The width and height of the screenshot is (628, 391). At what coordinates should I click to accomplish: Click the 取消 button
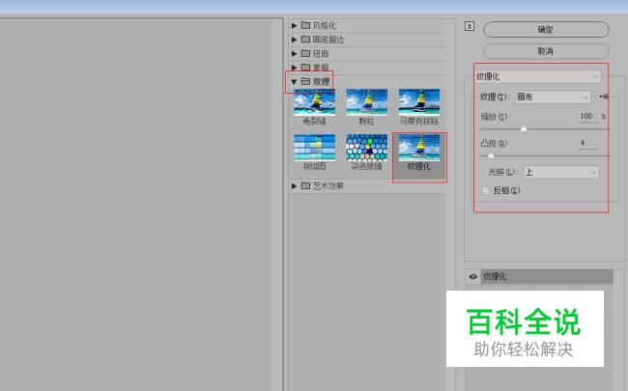pyautogui.click(x=546, y=51)
